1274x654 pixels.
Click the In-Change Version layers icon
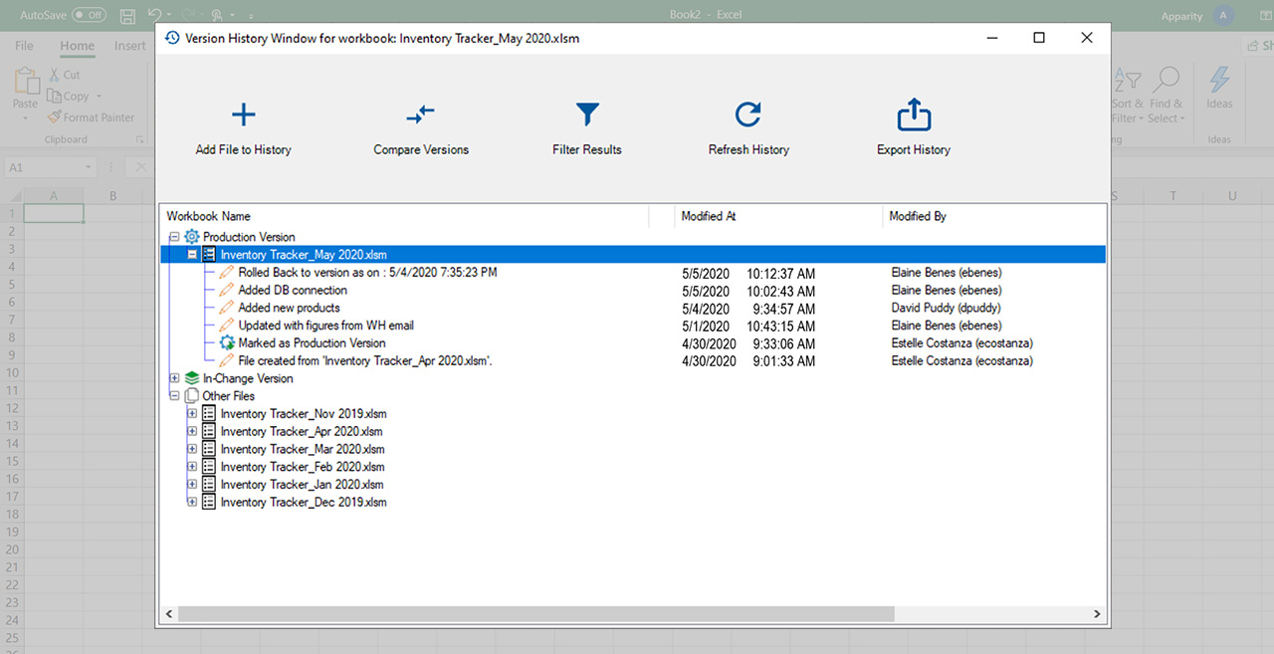pyautogui.click(x=192, y=378)
